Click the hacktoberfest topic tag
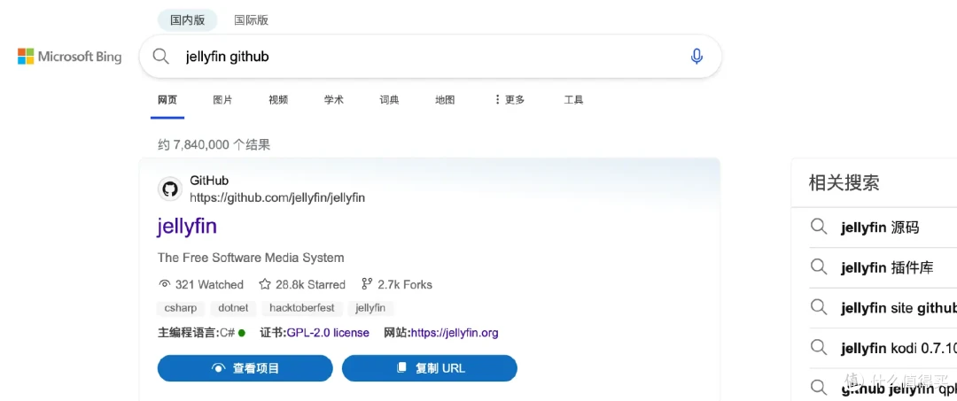957x401 pixels. pyautogui.click(x=302, y=308)
